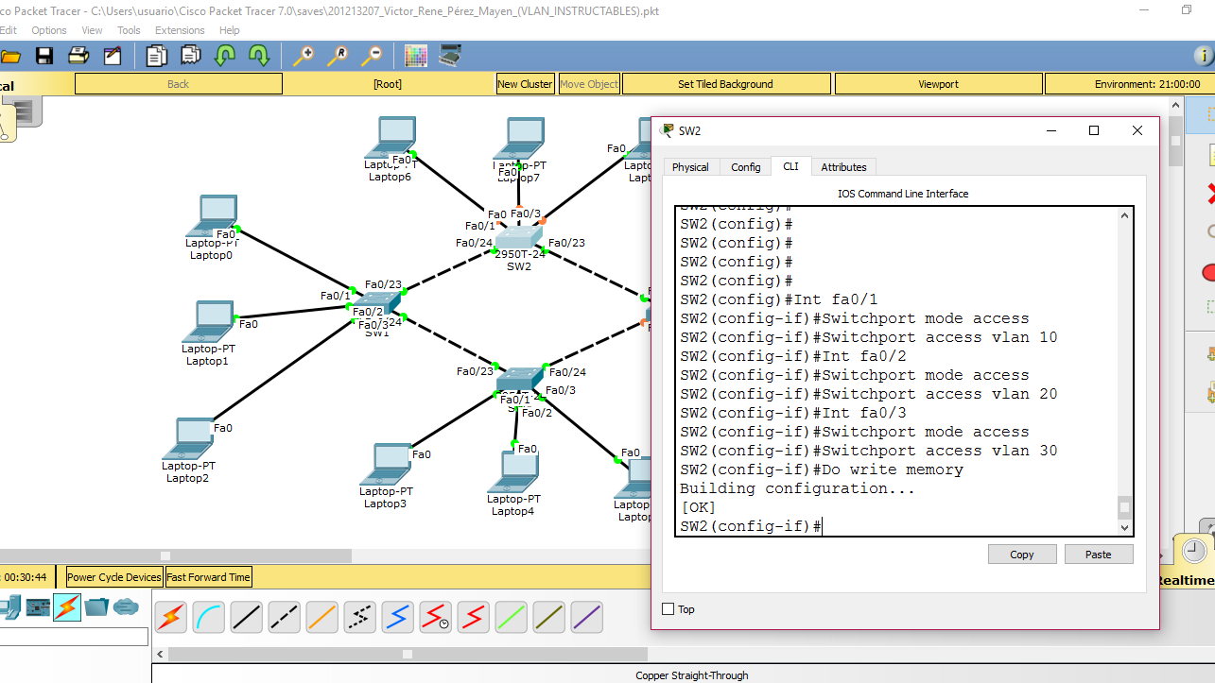1215x683 pixels.
Task: Open the Custom Devices Dialog icon
Action: [x=450, y=56]
